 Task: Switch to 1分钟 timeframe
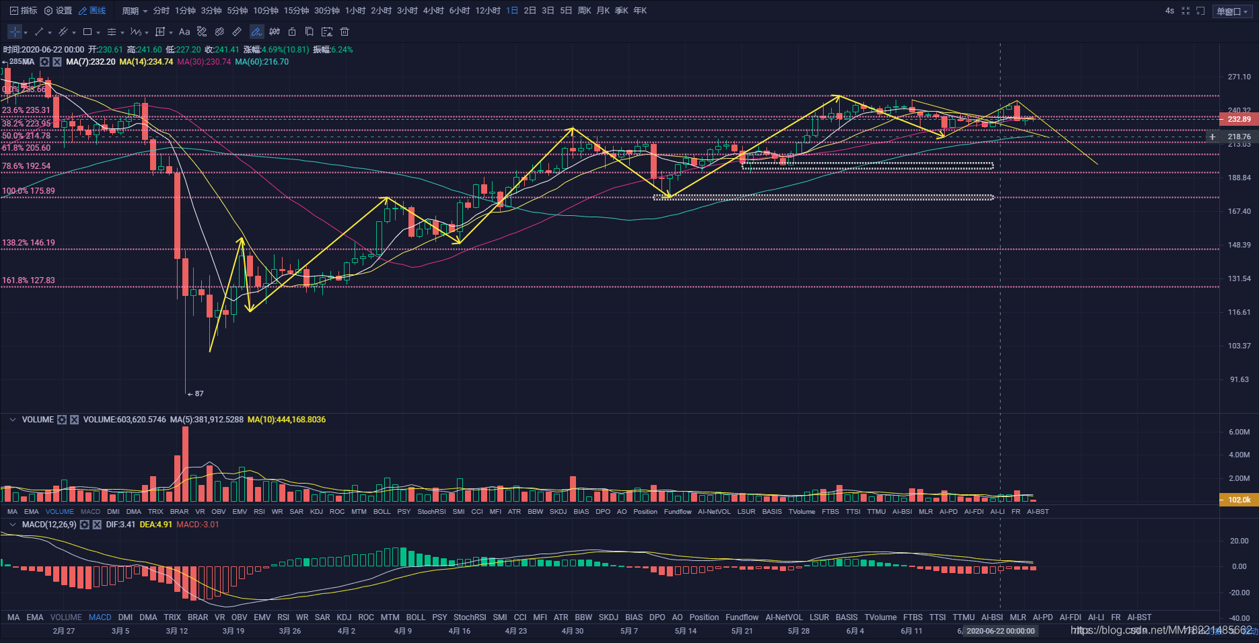[185, 11]
